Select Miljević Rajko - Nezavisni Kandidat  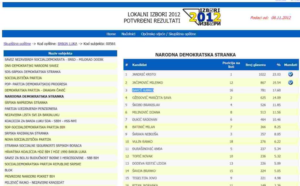[34, 182]
